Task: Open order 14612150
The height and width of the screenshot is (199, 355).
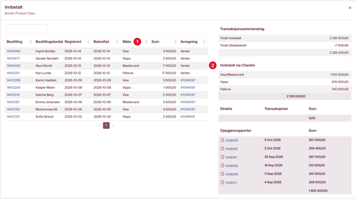Action: click(13, 109)
